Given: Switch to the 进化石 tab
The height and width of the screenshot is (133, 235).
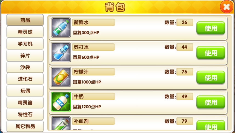Looking at the screenshot, I should tap(25, 79).
